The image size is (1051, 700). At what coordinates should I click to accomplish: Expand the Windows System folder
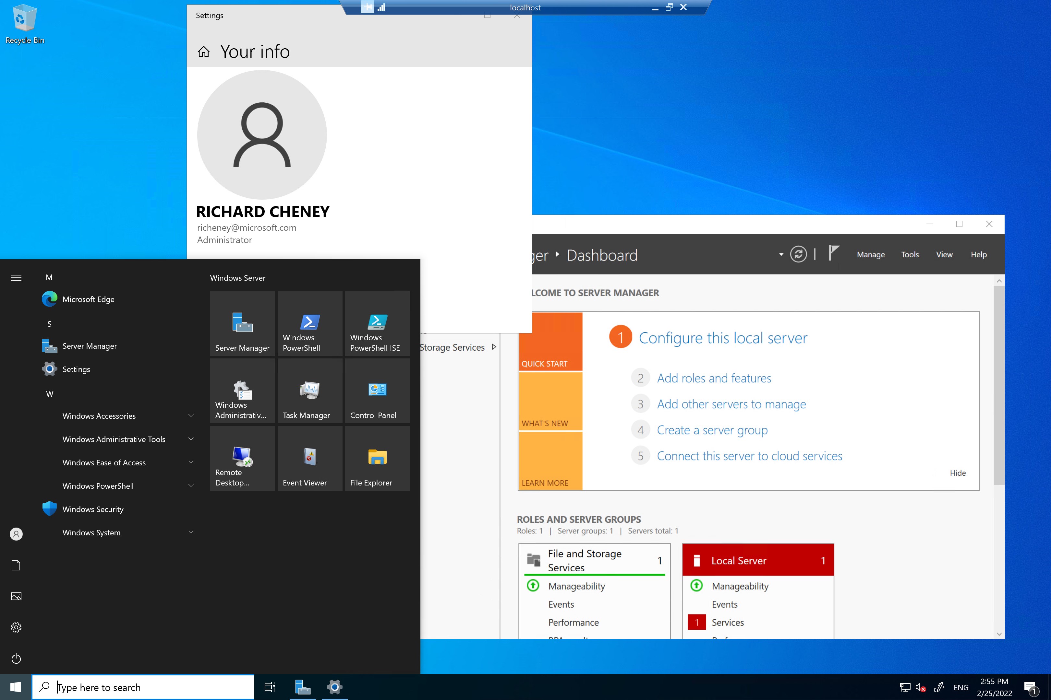click(127, 532)
